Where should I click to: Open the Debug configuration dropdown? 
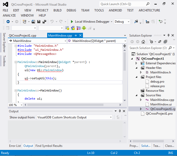122,22
